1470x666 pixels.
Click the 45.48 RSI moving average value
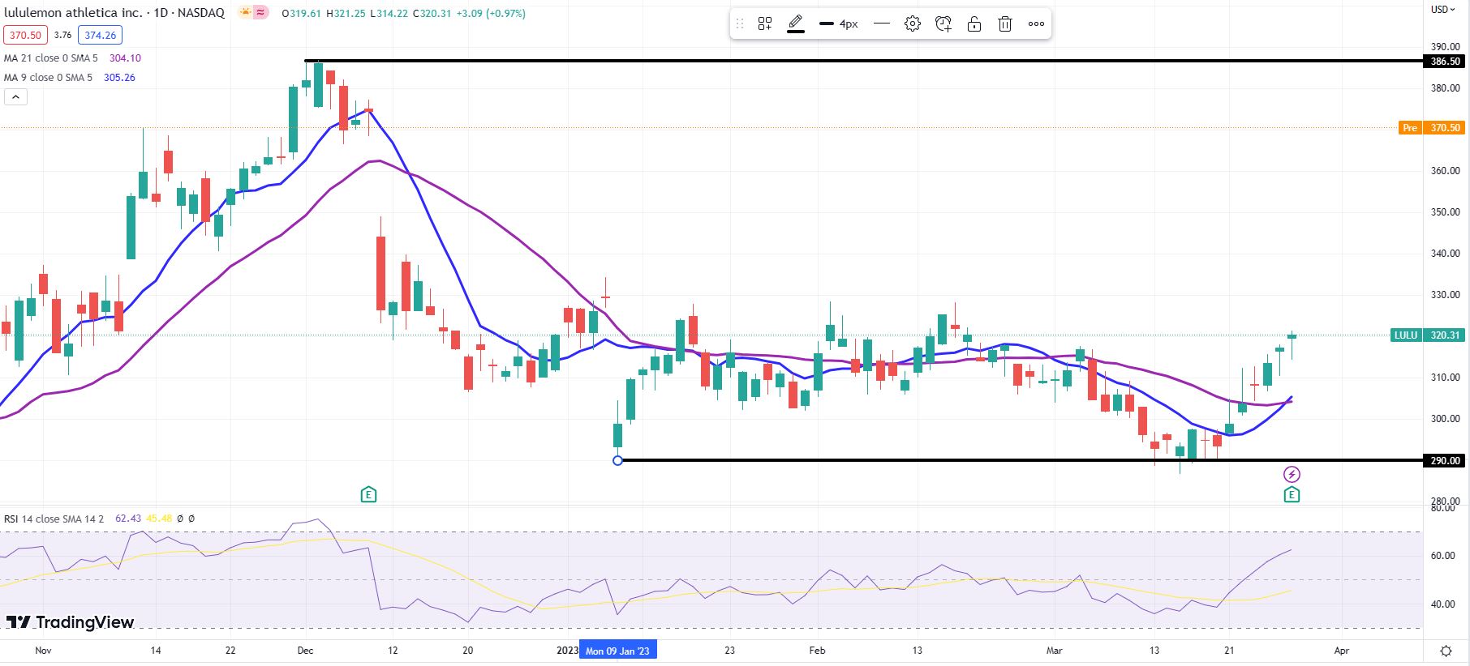click(159, 519)
